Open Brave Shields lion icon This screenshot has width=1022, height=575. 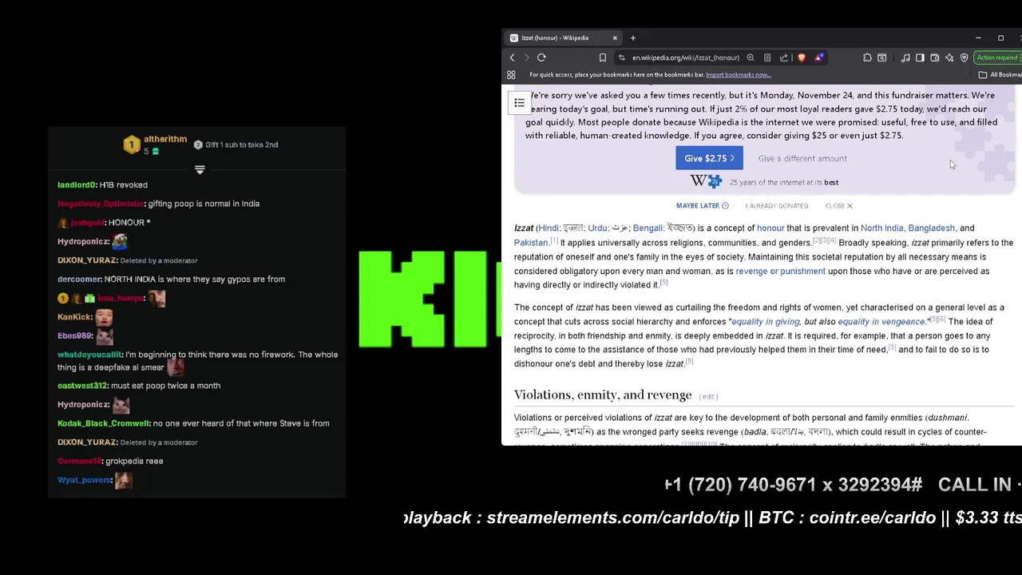[802, 57]
